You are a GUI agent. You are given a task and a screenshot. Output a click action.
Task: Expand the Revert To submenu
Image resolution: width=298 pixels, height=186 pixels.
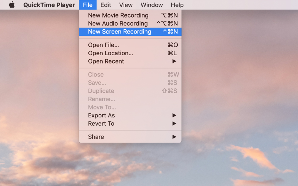(x=130, y=123)
